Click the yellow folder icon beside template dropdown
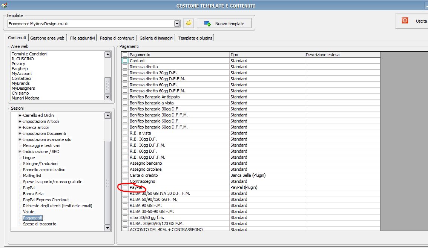This screenshot has width=428, height=248. coord(188,23)
